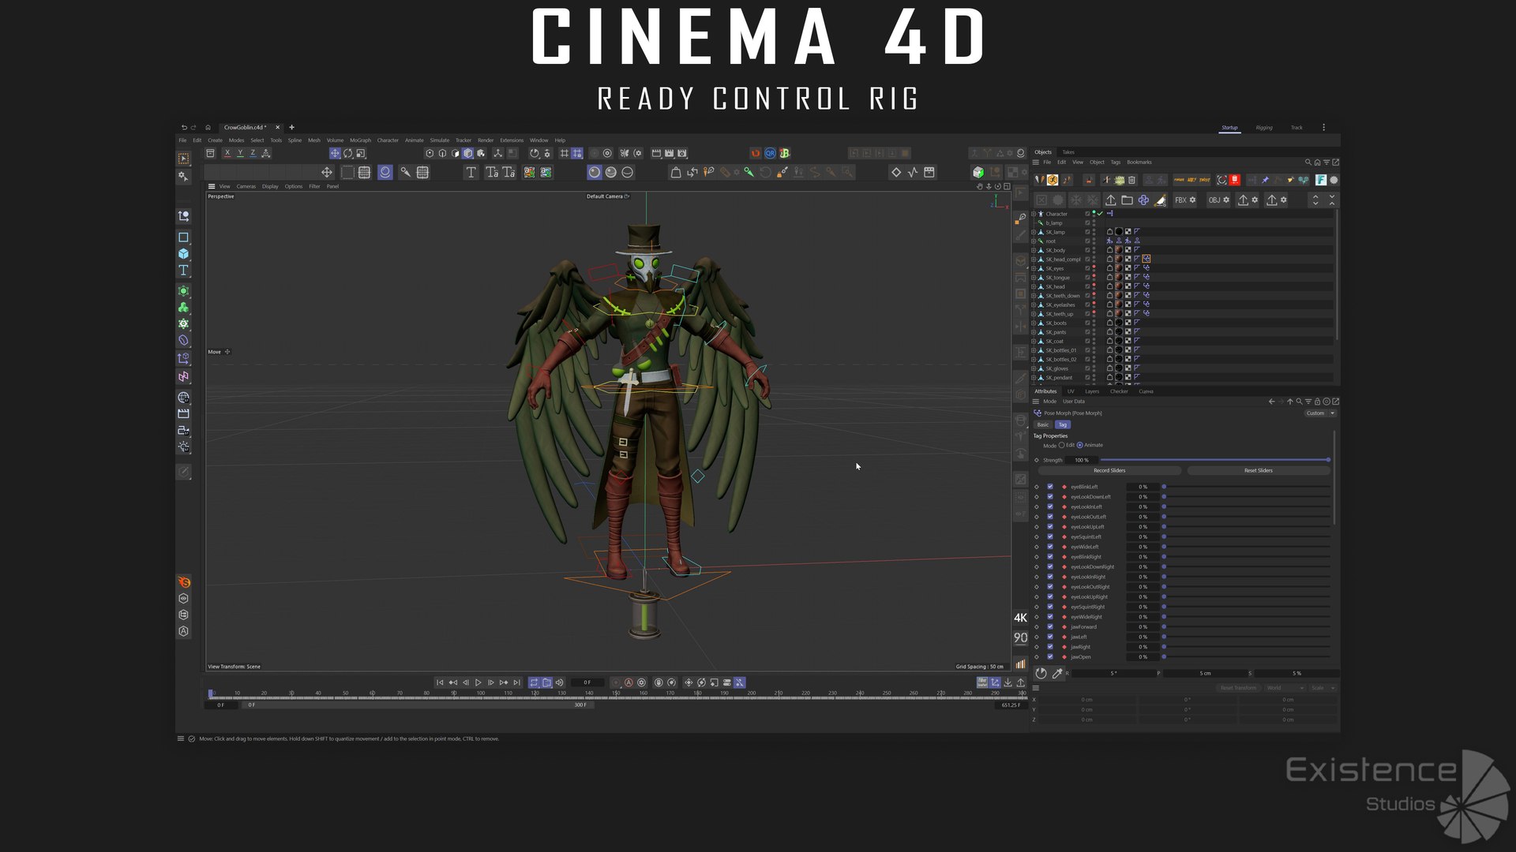Image resolution: width=1516 pixels, height=852 pixels.
Task: Expand the SK_coat object in tree
Action: coord(1034,342)
